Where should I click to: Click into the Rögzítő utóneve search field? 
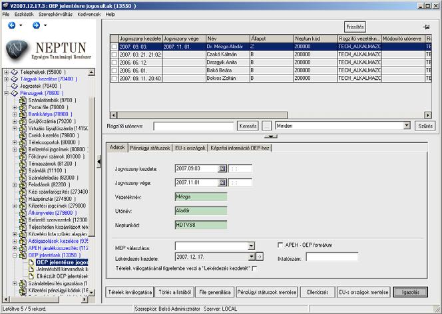(194, 126)
